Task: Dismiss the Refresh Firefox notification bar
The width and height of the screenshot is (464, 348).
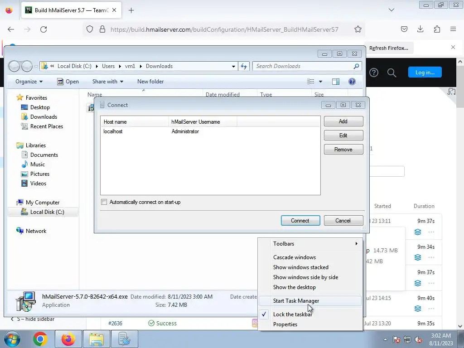Action: coord(453,47)
